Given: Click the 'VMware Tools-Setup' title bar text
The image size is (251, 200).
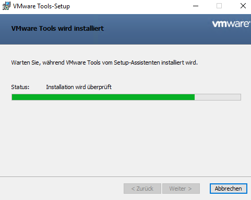Looking at the screenshot, I should point(41,6).
